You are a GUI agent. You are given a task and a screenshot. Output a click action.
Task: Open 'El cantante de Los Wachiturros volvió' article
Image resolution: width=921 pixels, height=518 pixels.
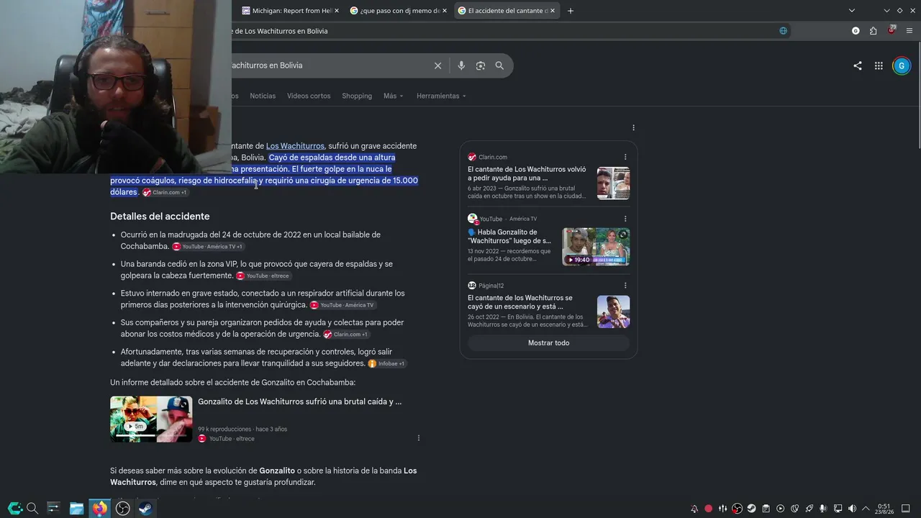point(527,173)
